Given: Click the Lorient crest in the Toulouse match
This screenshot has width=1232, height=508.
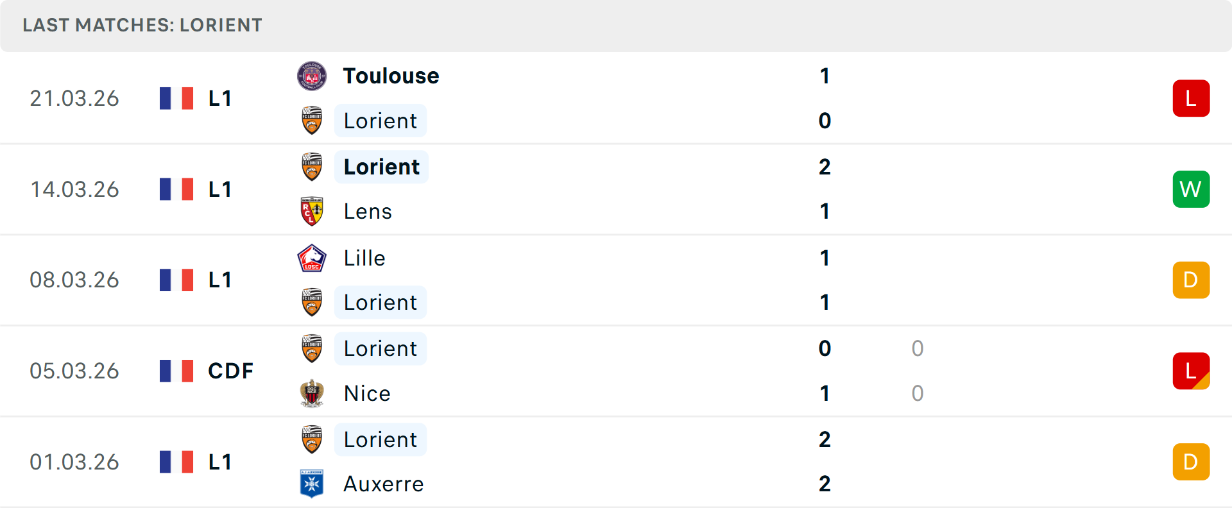Looking at the screenshot, I should [312, 120].
